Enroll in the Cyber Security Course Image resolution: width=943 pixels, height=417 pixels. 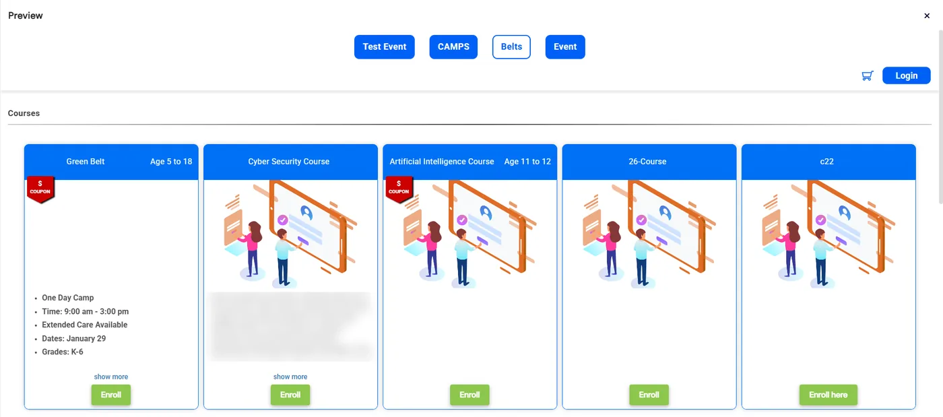pyautogui.click(x=290, y=395)
